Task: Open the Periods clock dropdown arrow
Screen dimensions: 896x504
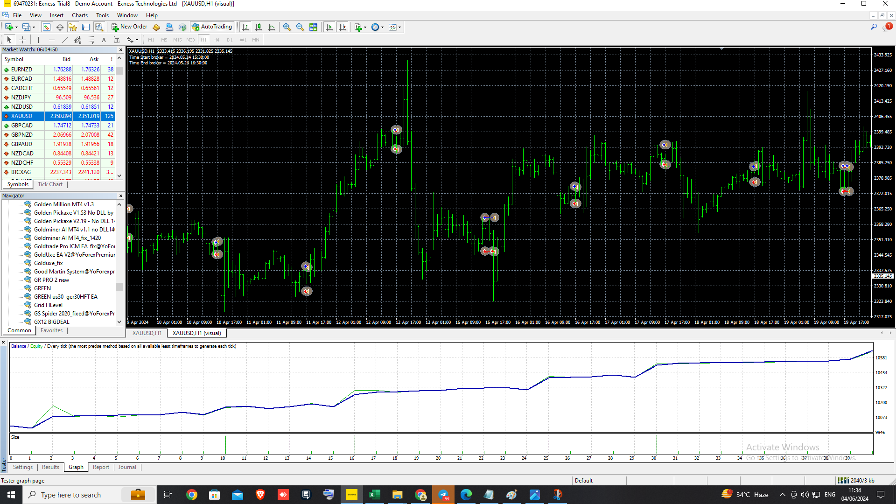Action: pos(382,27)
